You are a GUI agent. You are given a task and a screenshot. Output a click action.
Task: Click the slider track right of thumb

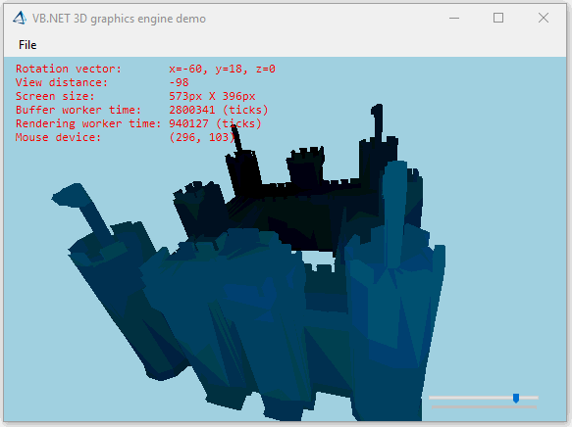coord(529,398)
